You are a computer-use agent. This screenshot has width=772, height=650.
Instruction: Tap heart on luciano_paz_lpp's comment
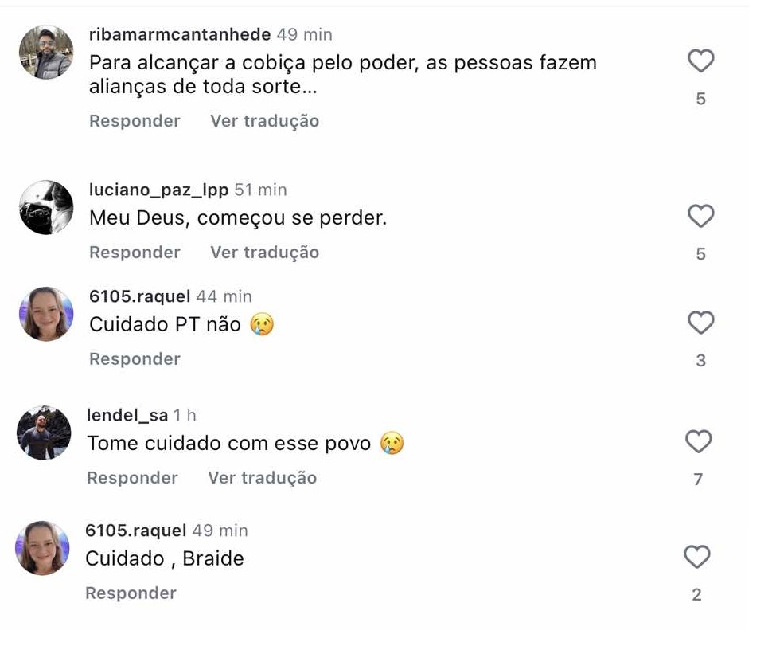(700, 216)
